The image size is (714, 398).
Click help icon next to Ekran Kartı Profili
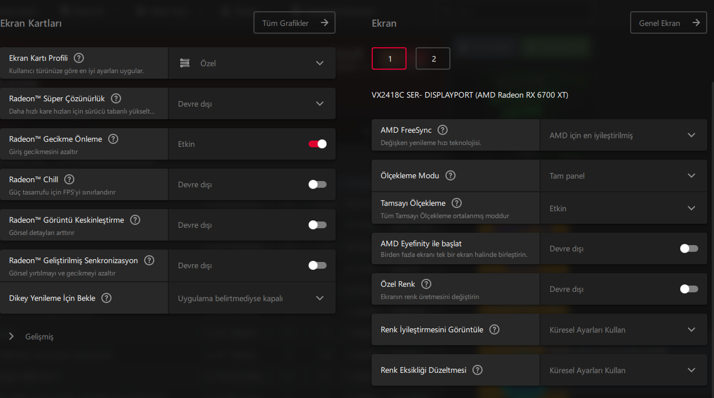pyautogui.click(x=79, y=58)
